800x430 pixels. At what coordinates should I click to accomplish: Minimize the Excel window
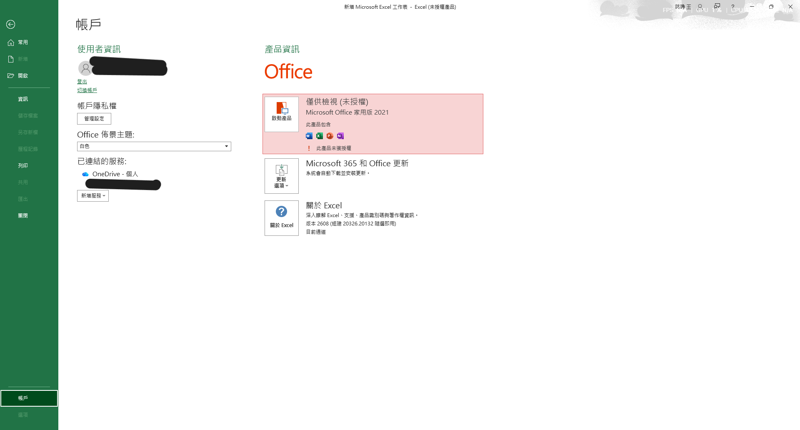tap(752, 7)
